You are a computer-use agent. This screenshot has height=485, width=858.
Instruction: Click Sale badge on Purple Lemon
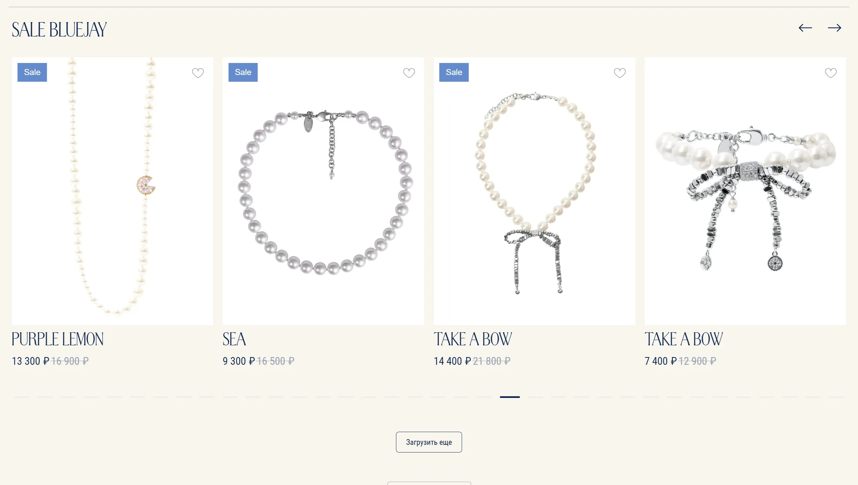click(32, 72)
